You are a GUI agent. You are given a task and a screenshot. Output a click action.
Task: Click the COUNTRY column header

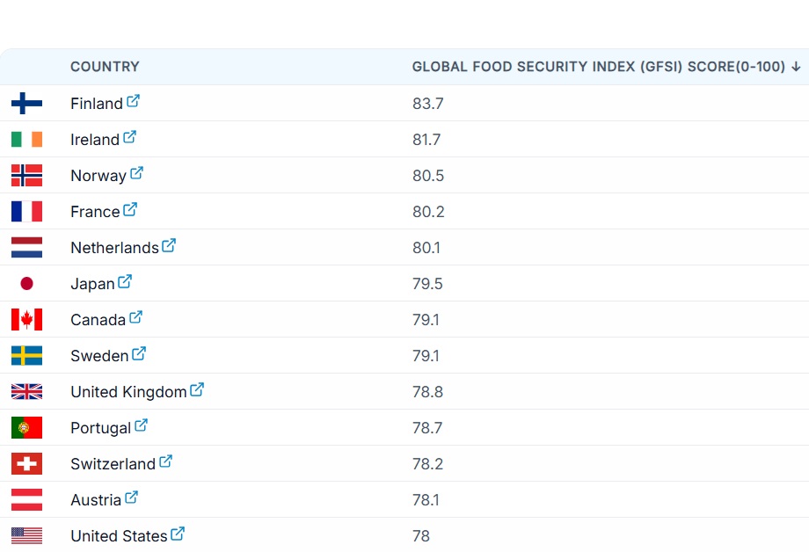click(x=105, y=67)
